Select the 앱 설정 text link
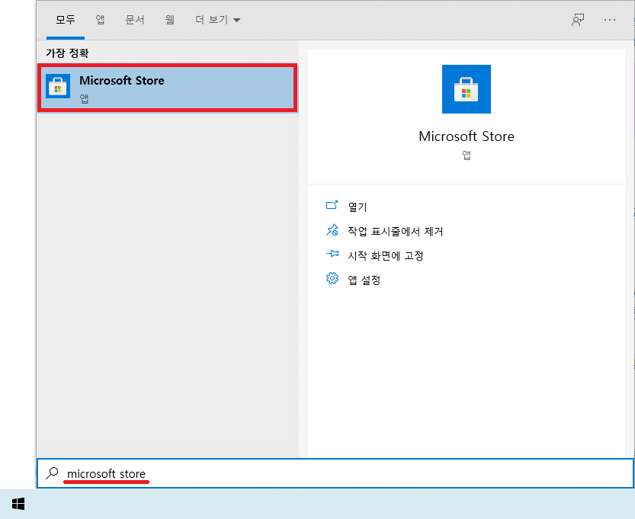635x519 pixels. (364, 280)
